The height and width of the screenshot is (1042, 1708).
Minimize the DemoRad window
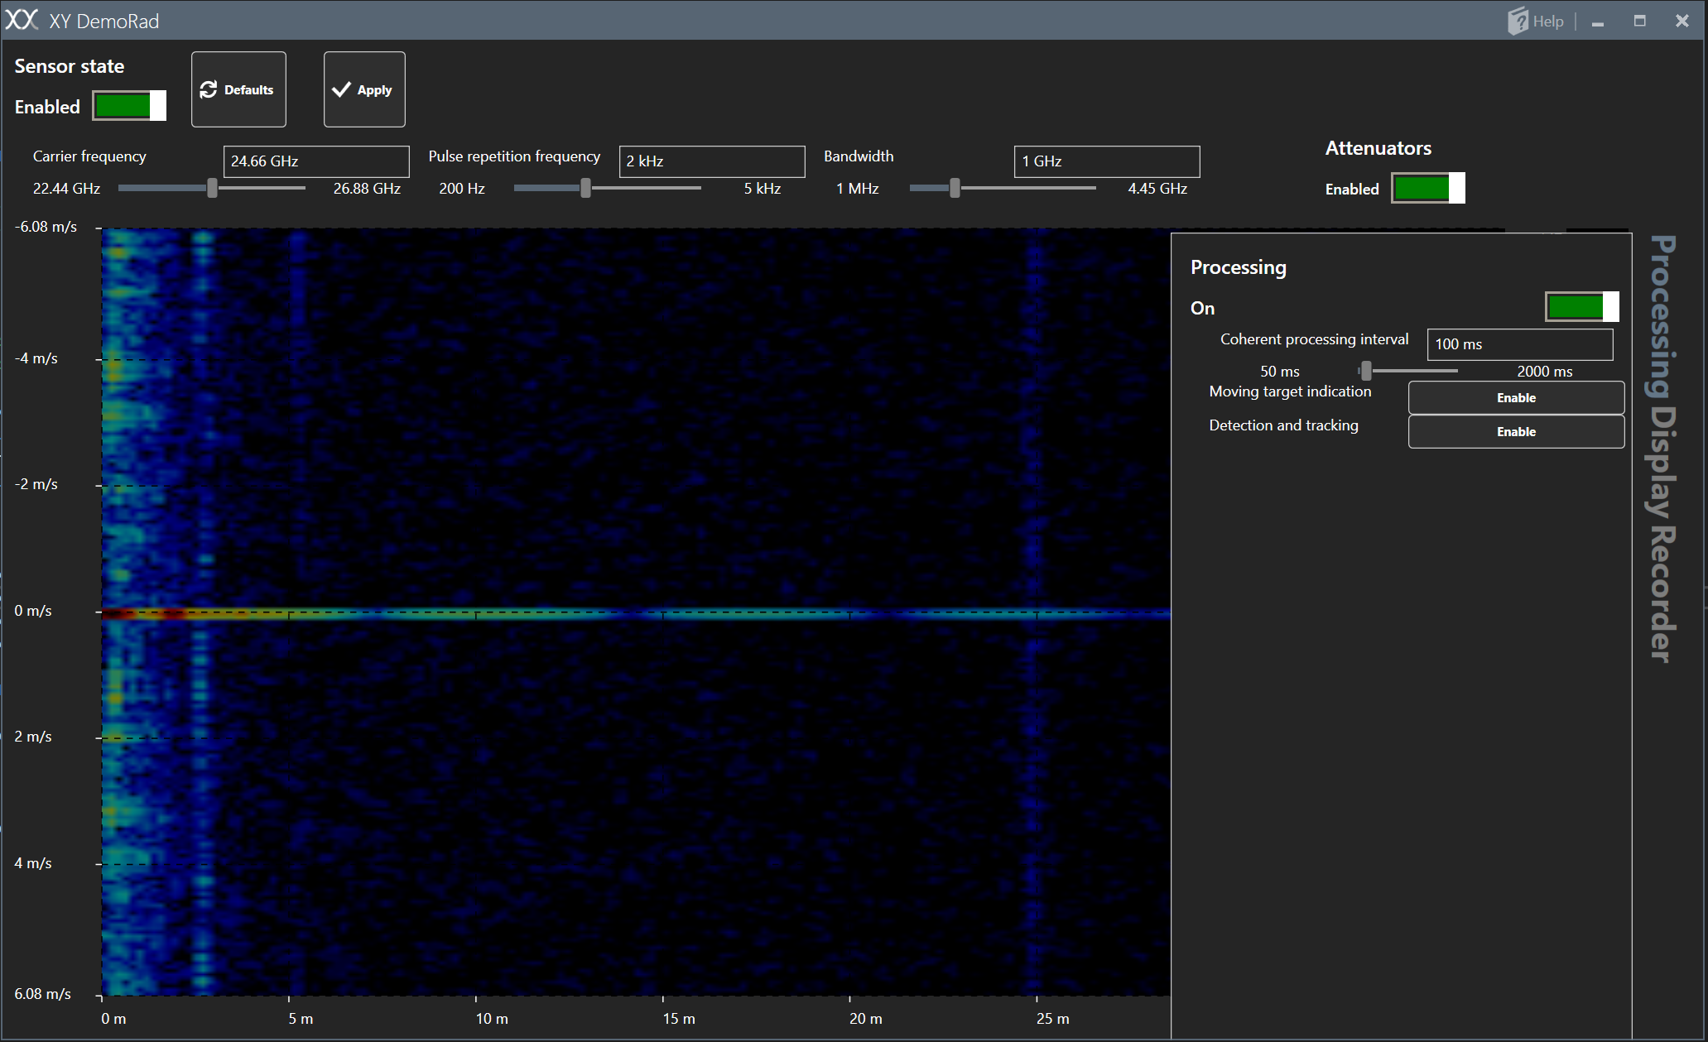tap(1598, 22)
